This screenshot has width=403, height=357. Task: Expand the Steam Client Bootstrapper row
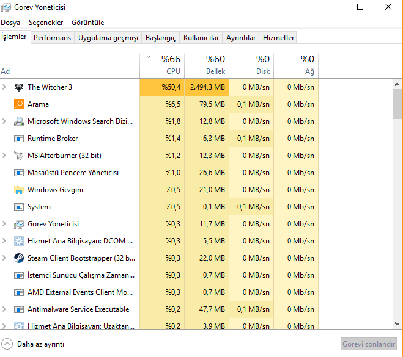[x=4, y=258]
